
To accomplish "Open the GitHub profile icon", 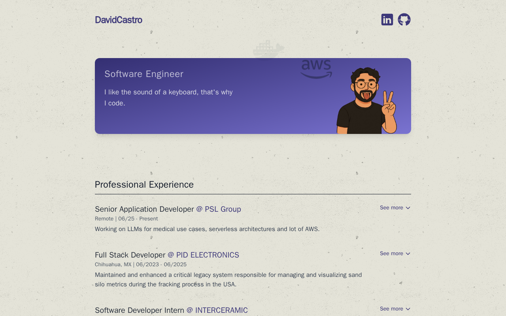I will (x=404, y=20).
